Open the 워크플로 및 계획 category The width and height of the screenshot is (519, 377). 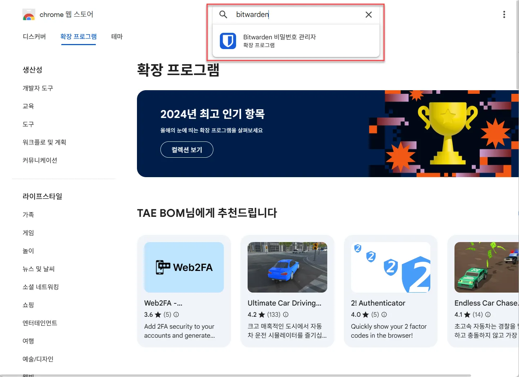coord(44,142)
